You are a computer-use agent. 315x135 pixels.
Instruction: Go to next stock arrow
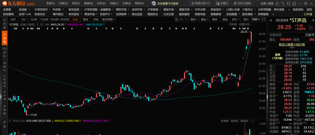tap(313, 20)
